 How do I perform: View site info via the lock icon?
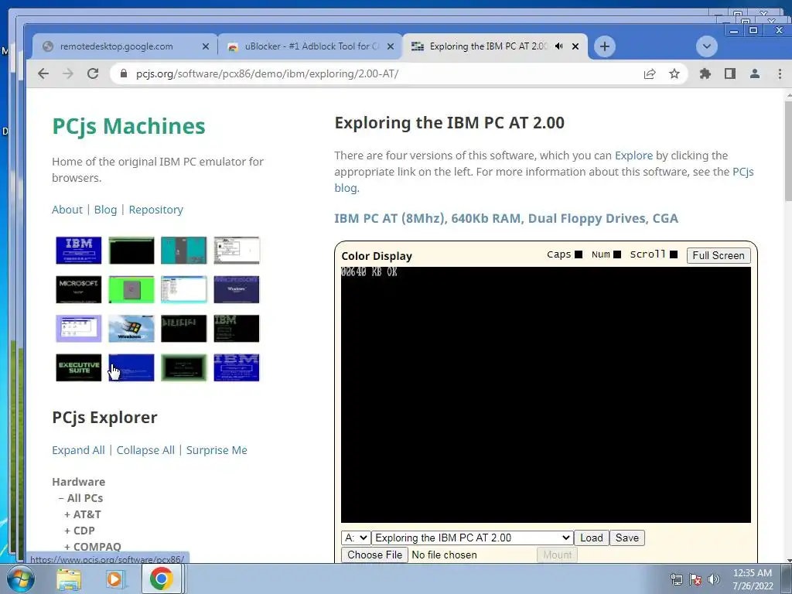[123, 73]
